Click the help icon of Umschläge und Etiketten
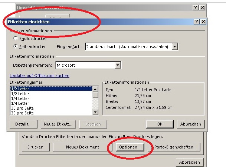226x167 pixels. (x=196, y=8)
